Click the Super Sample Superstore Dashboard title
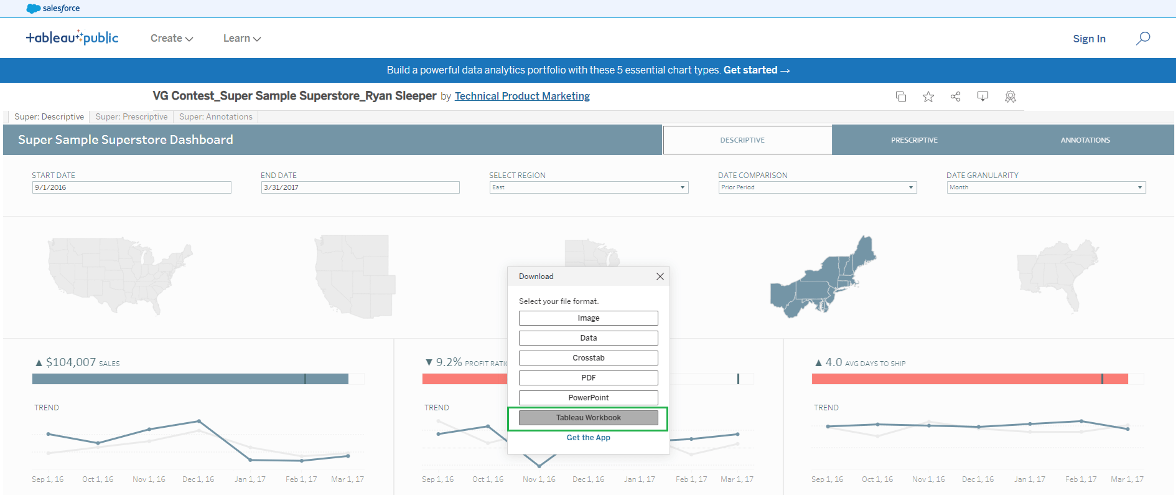The height and width of the screenshot is (495, 1176). click(x=126, y=140)
